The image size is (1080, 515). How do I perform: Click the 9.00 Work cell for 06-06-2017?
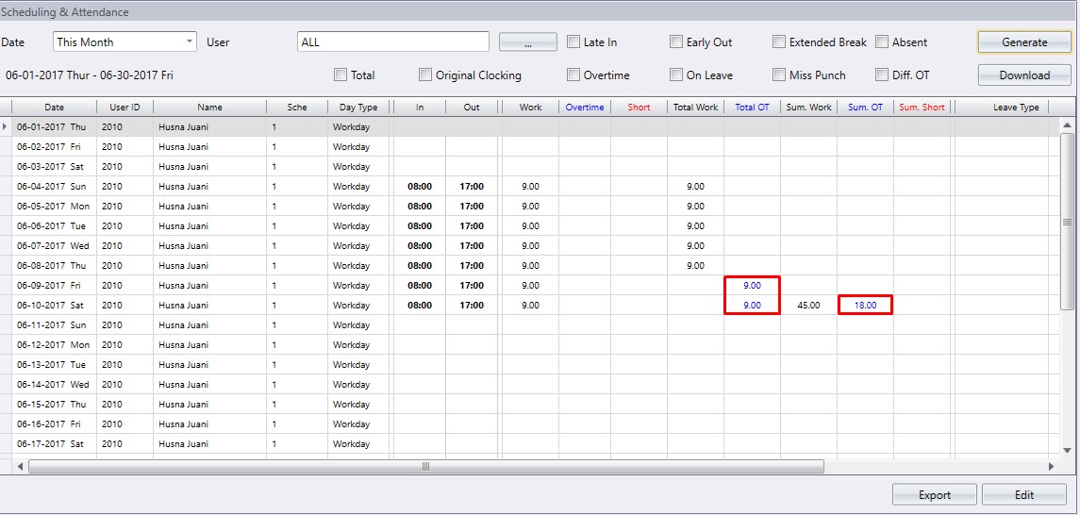(x=530, y=225)
